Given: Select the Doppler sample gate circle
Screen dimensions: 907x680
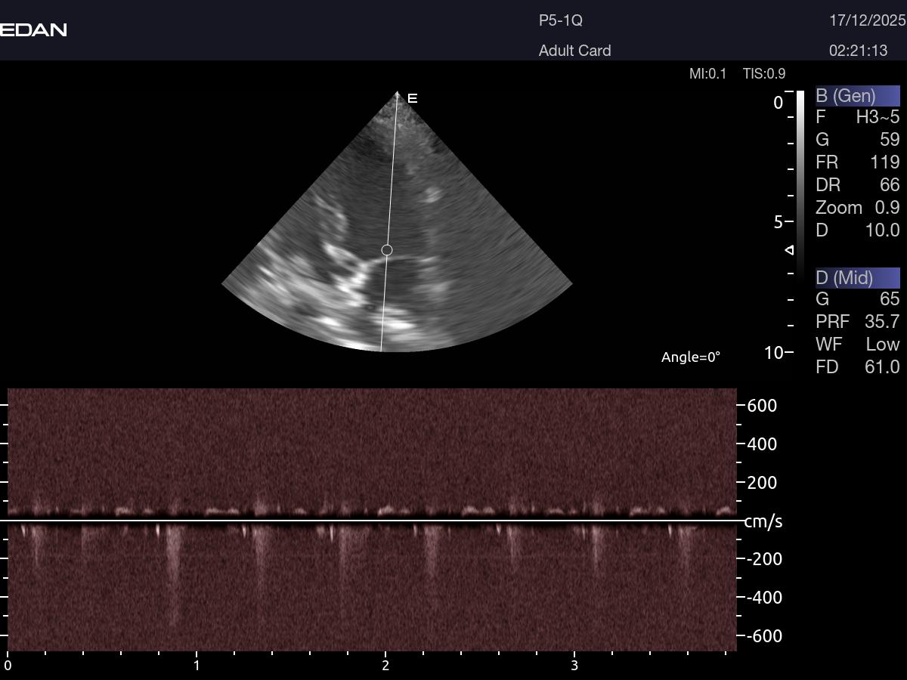Looking at the screenshot, I should tap(387, 250).
